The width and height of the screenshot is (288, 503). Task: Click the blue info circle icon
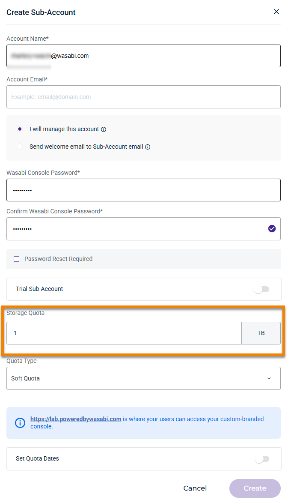point(20,423)
